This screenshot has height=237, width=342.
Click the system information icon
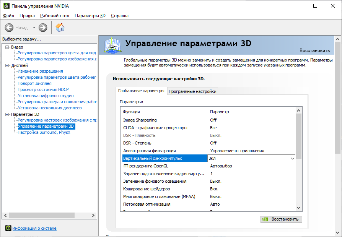pos(8,228)
